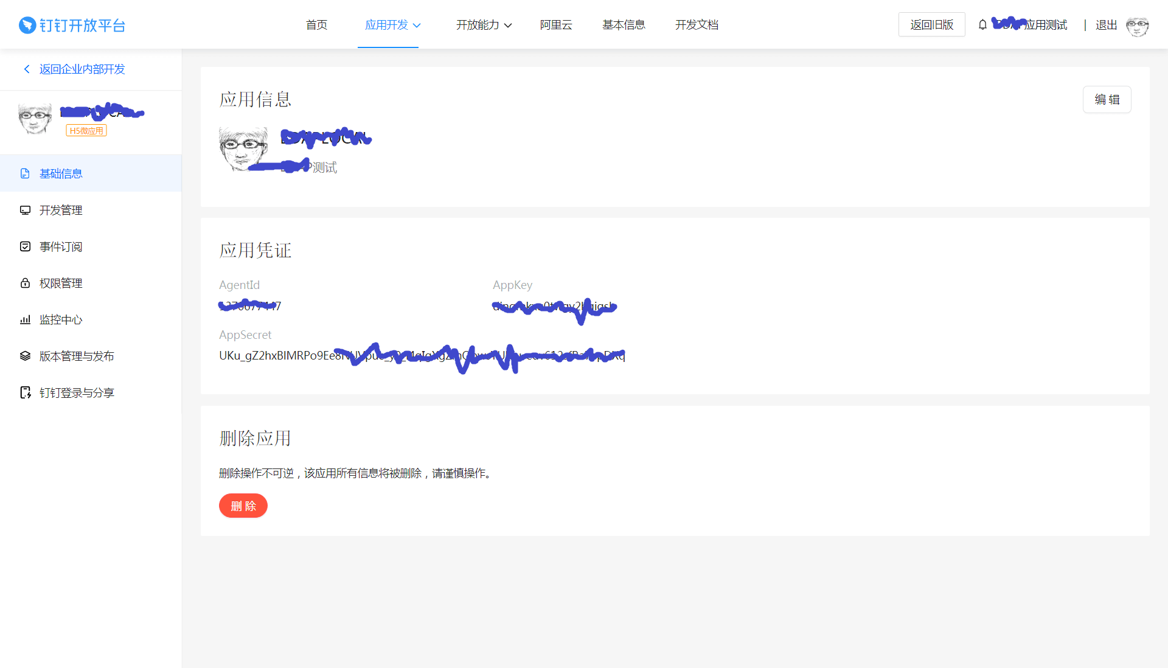This screenshot has width=1168, height=668.
Task: Click the 钉钉登录与分享 share icon
Action: (25, 392)
